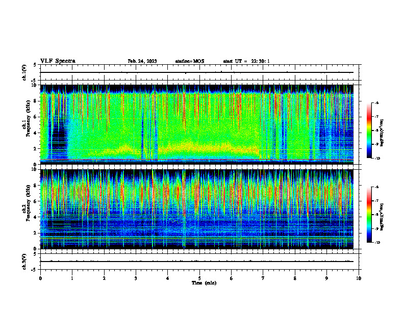Click the ch.3 voltage waveform trace
404x312 pixels.
(197, 262)
